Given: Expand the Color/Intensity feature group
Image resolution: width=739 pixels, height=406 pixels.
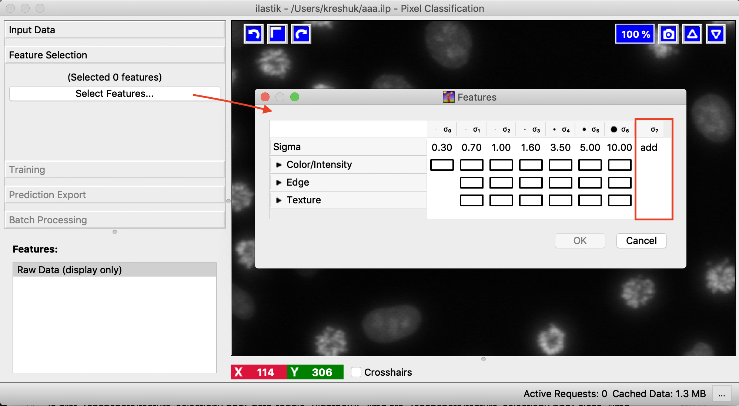Looking at the screenshot, I should pos(279,165).
